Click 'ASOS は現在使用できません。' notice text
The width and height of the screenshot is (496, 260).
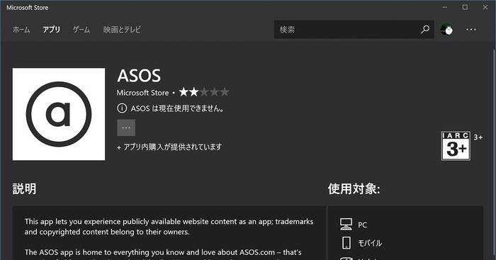click(x=177, y=108)
